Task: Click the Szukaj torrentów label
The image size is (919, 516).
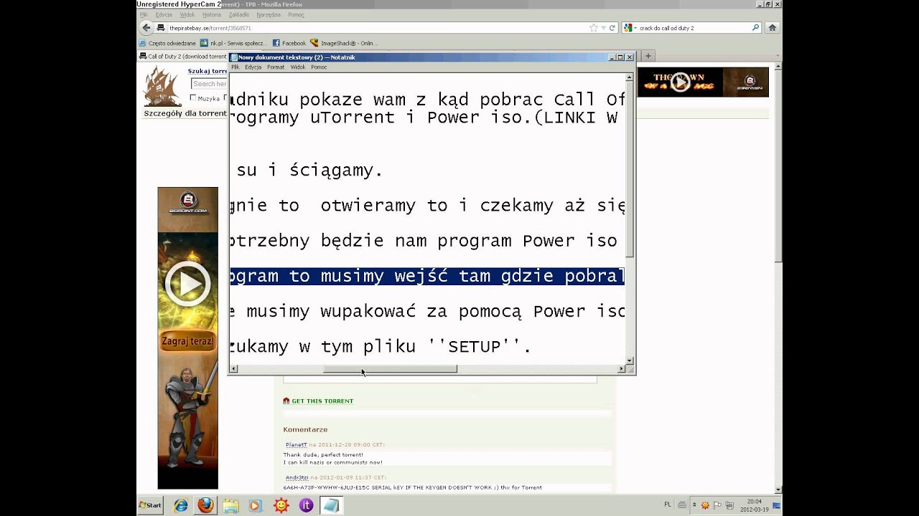Action: (207, 71)
